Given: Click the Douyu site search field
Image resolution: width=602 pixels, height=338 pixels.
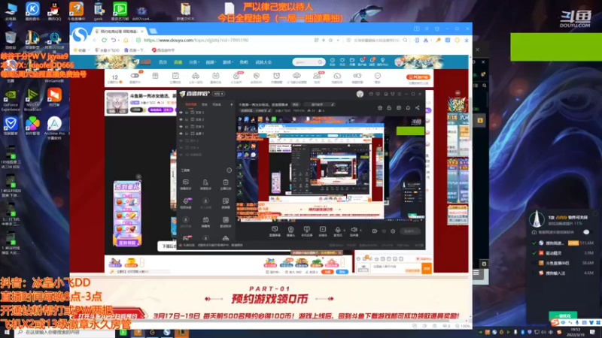Looking at the screenshot, I should tap(309, 62).
